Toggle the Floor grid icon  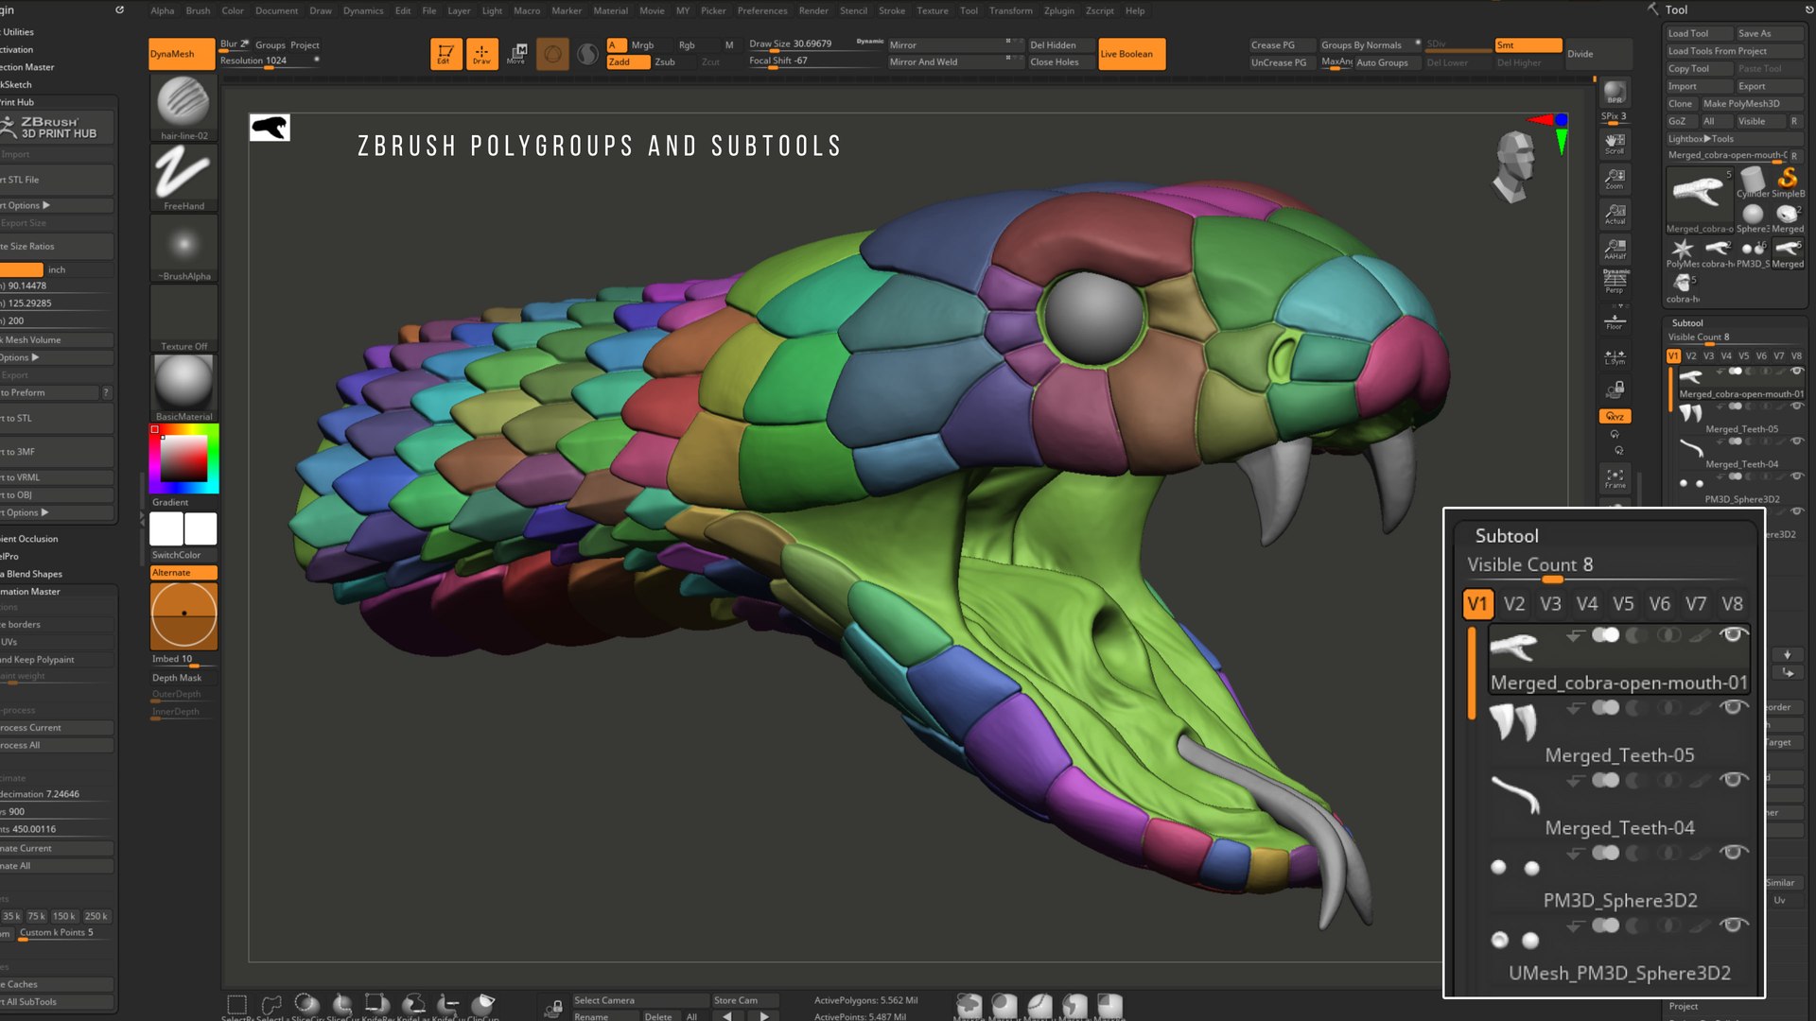coord(1615,321)
